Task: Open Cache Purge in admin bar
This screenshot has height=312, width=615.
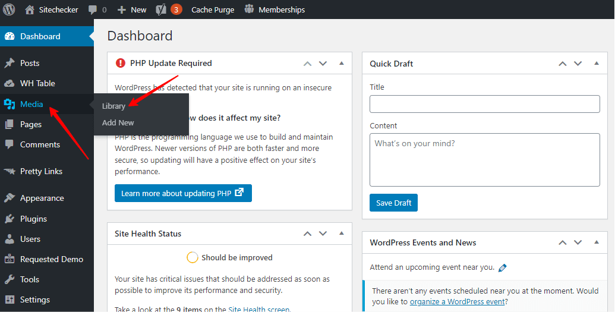Action: pos(213,10)
